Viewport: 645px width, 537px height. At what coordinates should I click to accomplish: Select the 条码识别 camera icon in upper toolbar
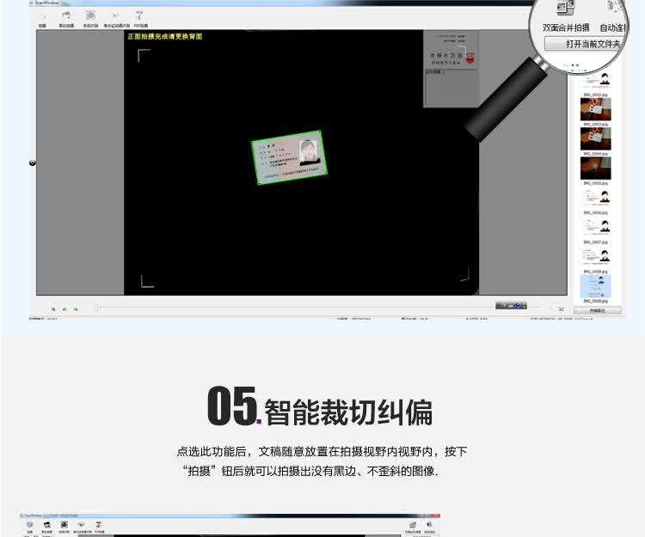click(x=90, y=16)
